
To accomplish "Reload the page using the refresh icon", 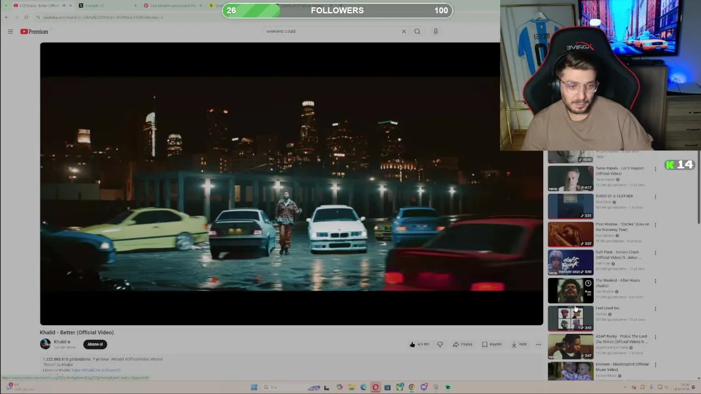I will pyautogui.click(x=26, y=17).
